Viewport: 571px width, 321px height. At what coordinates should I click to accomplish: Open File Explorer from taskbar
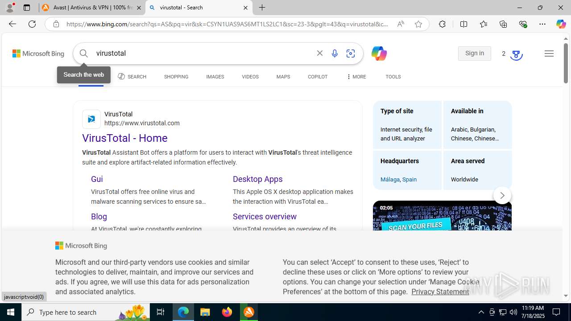(205, 312)
